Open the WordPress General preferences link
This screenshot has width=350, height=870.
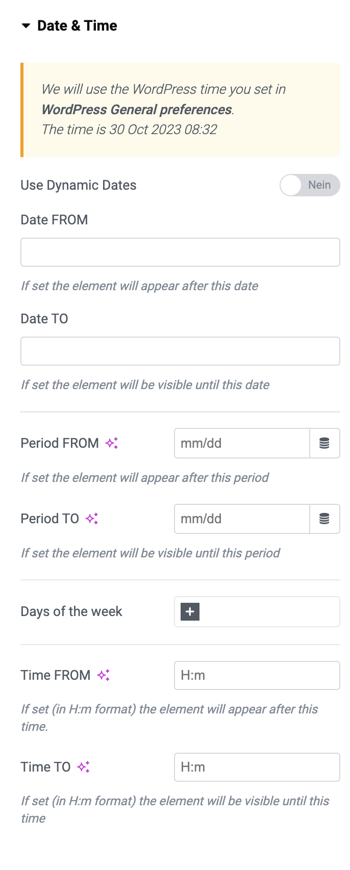click(137, 110)
